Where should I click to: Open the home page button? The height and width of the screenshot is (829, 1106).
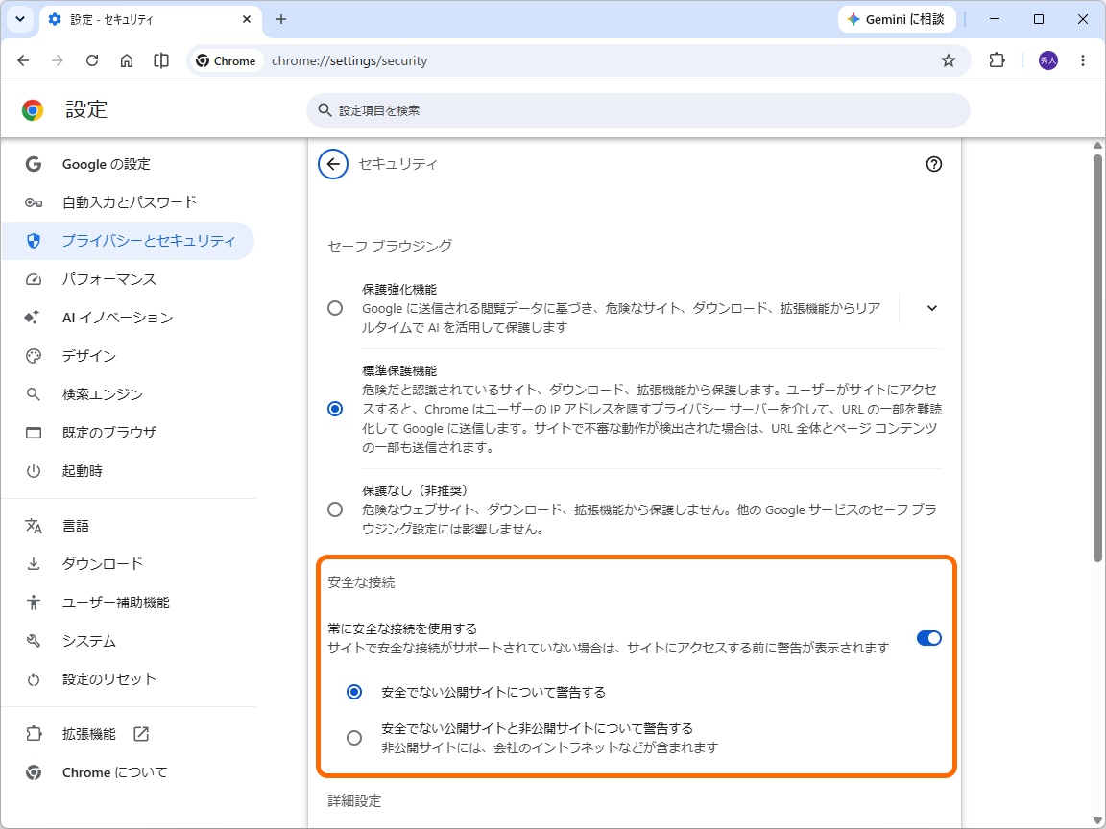point(127,60)
